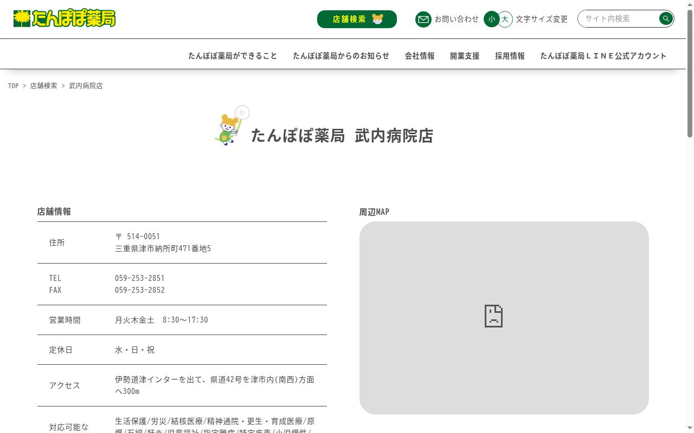Screen dimensions: 694x433
Task: Click the 営業時間 row label
Action: coord(65,320)
